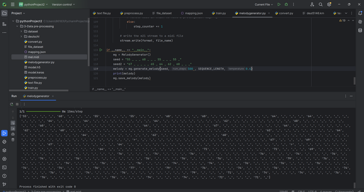364x192 pixels.
Task: Expand the dataset folder
Action: pyautogui.click(x=22, y=31)
